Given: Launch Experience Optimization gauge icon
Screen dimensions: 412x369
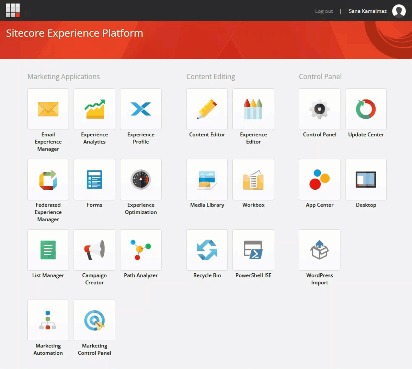Looking at the screenshot, I should point(141,179).
